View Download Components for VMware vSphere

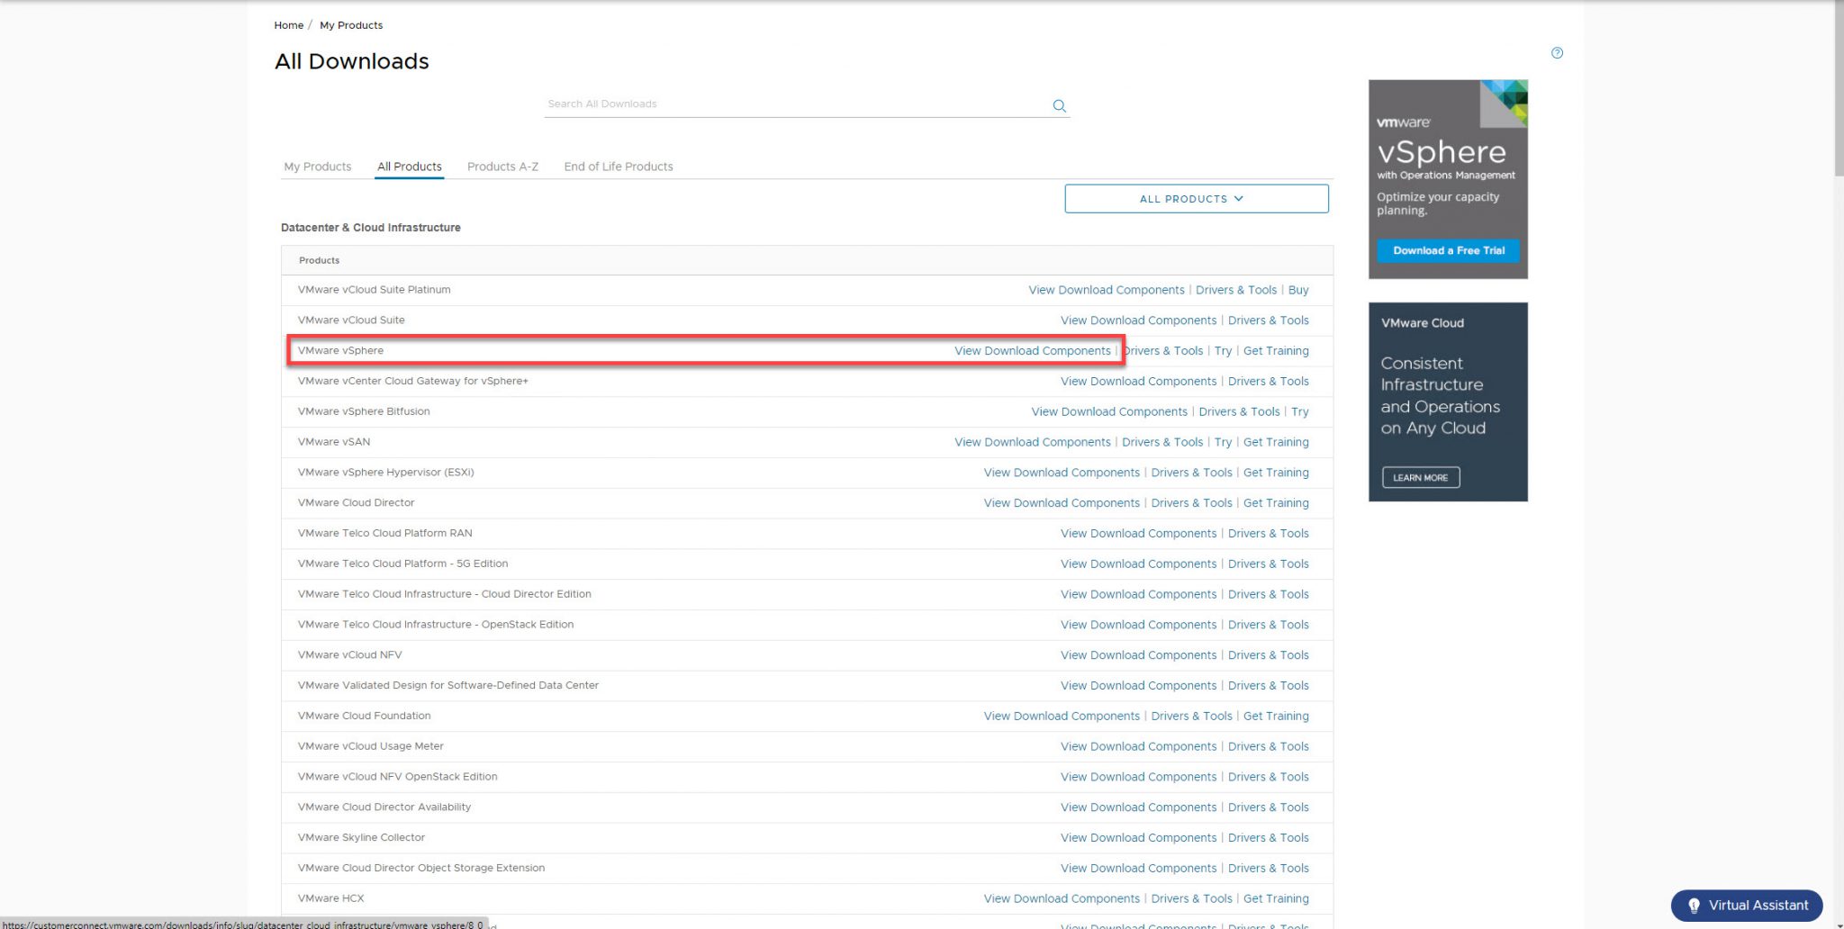click(x=1033, y=350)
